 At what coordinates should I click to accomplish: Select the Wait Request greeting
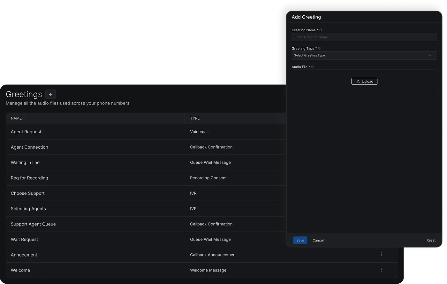click(x=24, y=239)
